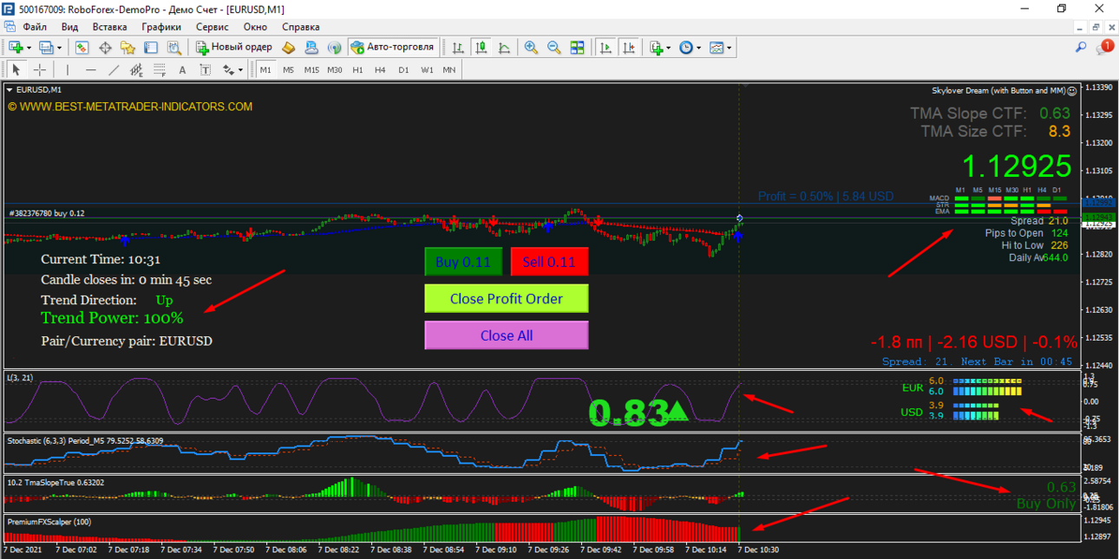The width and height of the screenshot is (1119, 559).
Task: Click the Close All button
Action: (507, 335)
